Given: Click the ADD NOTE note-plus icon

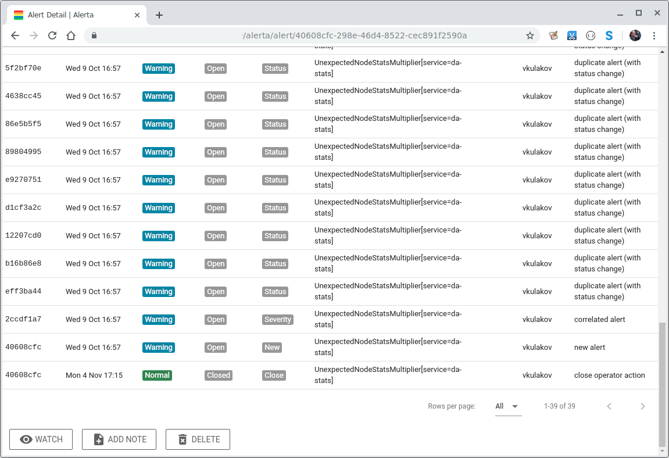Looking at the screenshot, I should (x=99, y=439).
